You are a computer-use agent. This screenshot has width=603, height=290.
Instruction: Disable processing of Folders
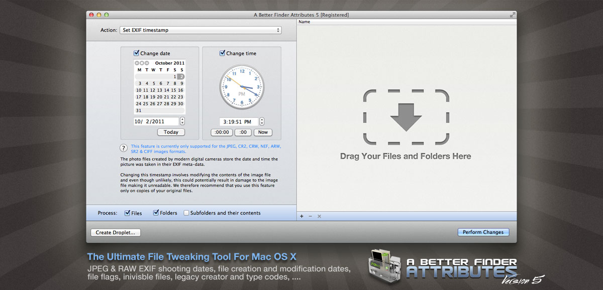156,213
